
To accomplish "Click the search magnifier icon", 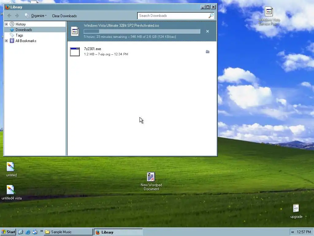I will (x=211, y=16).
